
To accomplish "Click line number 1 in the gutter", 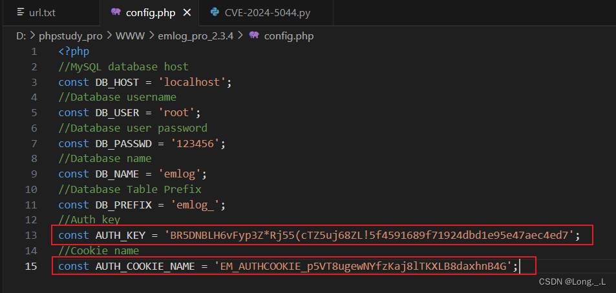I will pos(34,52).
